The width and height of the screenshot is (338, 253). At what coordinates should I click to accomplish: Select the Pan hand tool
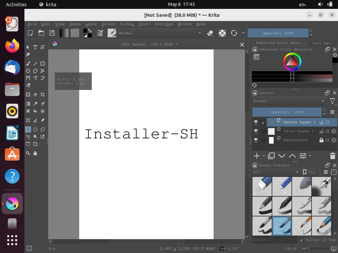coord(35,153)
